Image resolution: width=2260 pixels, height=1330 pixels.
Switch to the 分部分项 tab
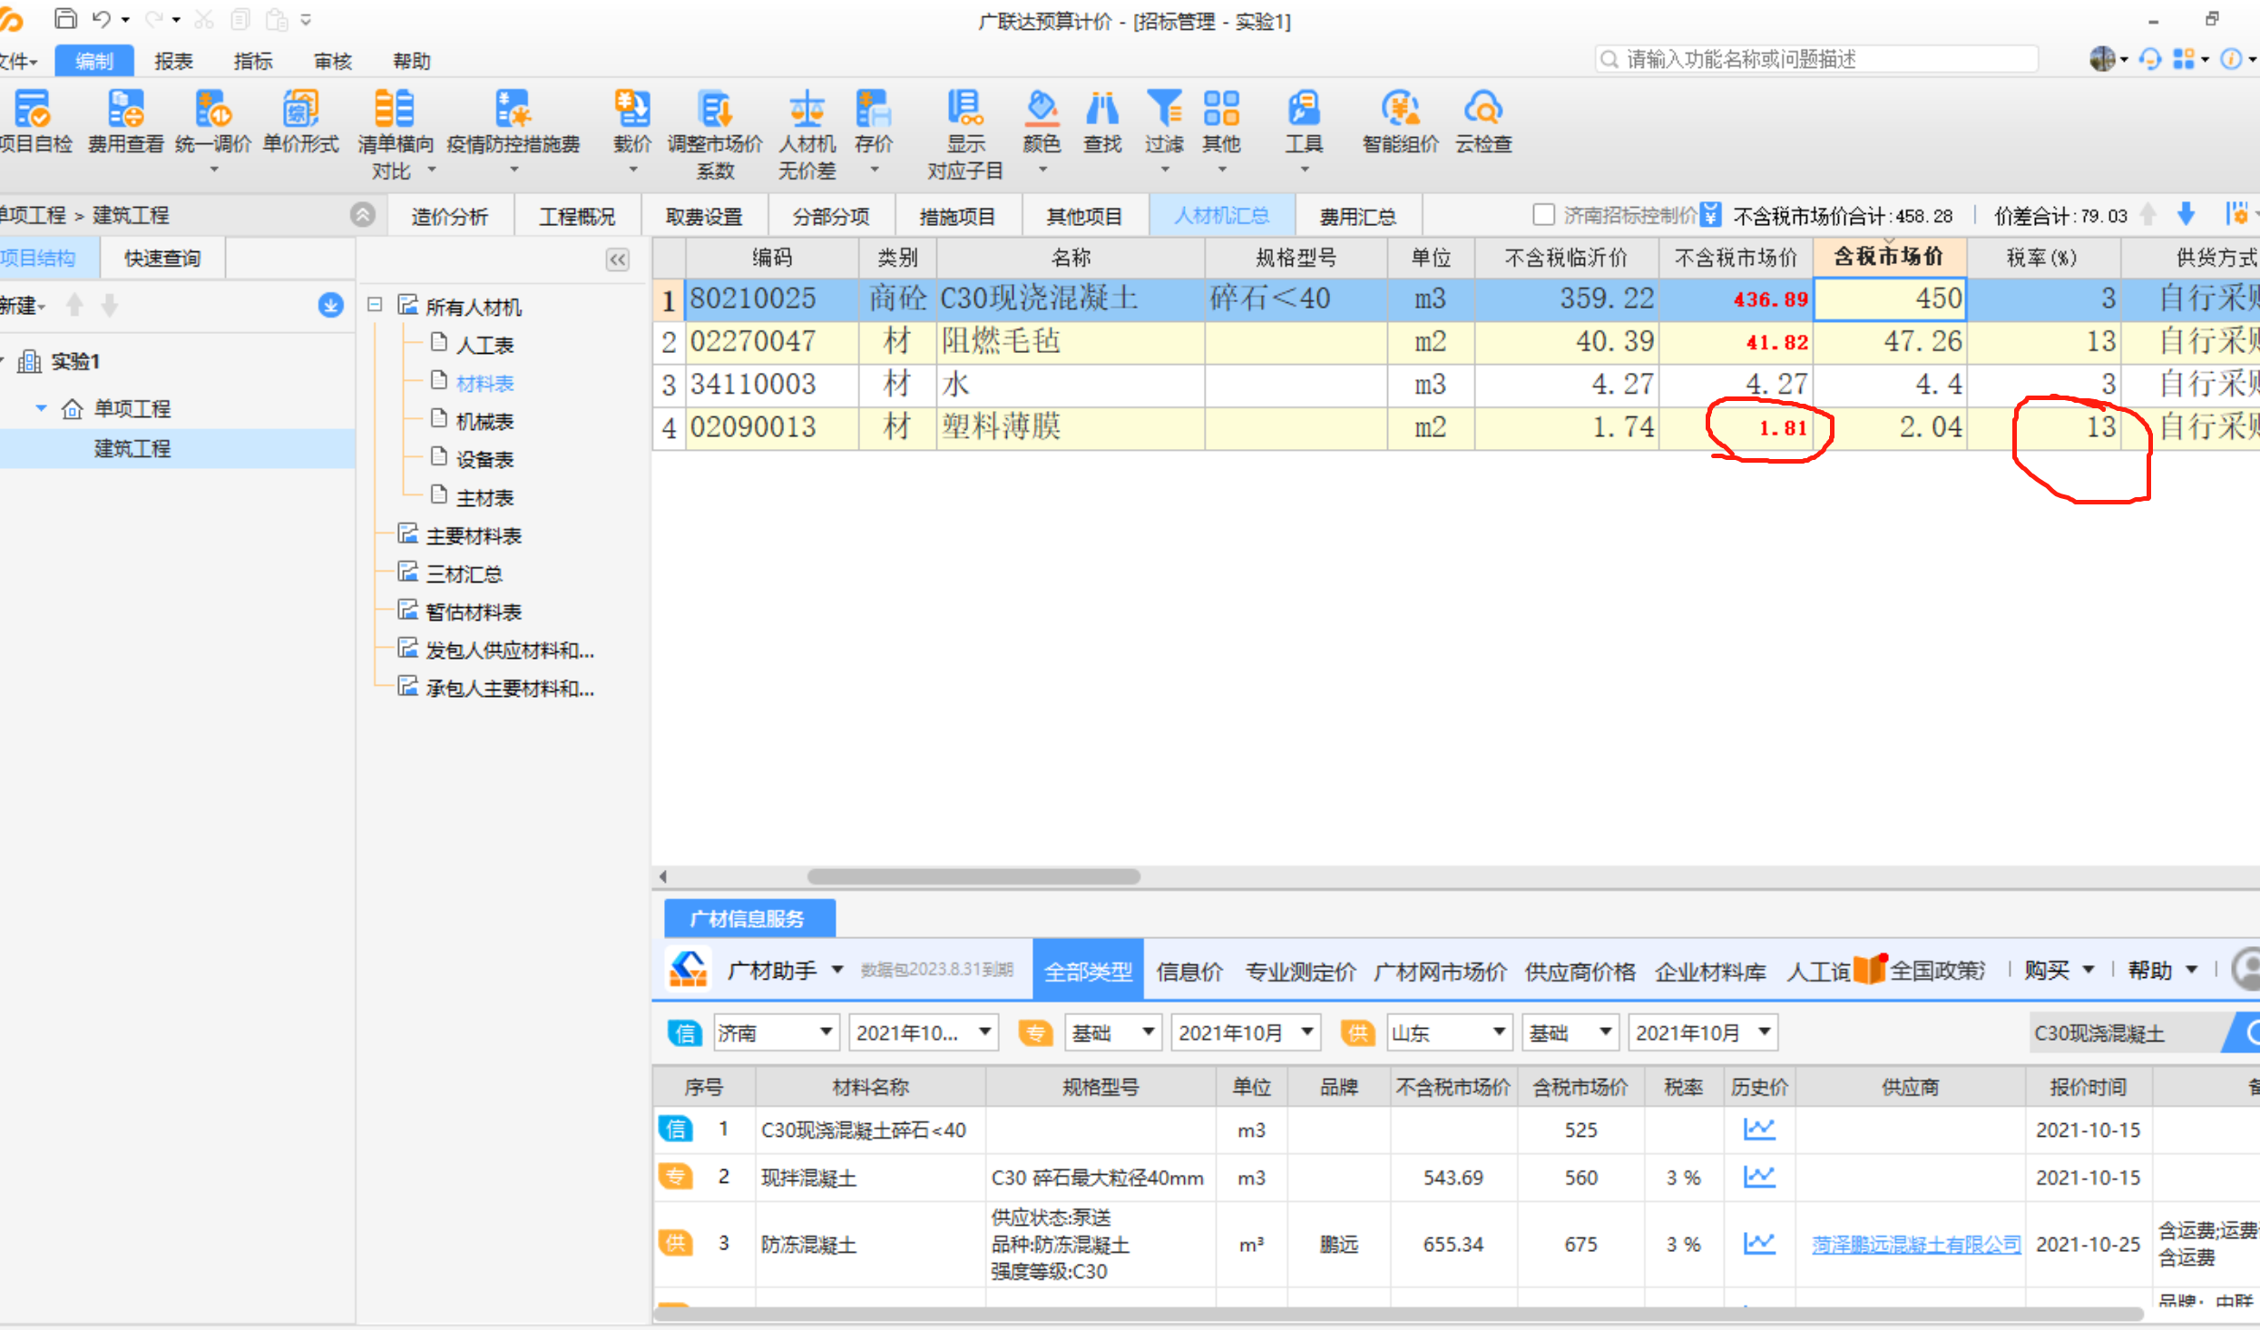point(831,216)
